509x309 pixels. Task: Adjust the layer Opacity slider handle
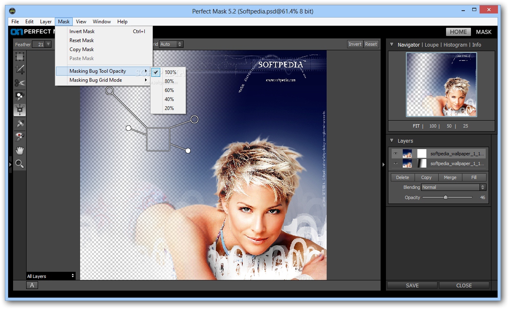pos(446,197)
